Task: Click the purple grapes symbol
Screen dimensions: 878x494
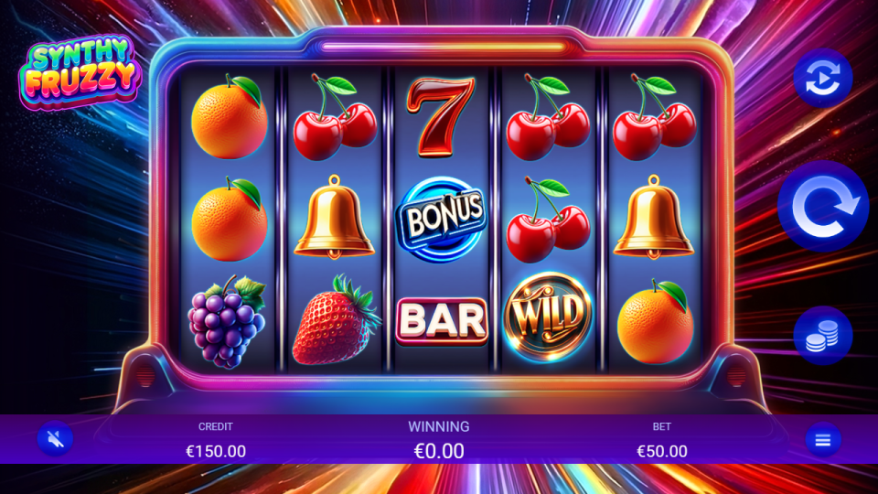Action: point(226,321)
